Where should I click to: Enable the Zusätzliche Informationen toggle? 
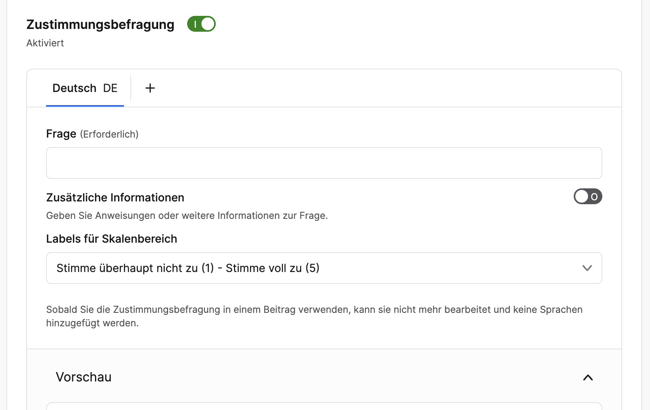tap(588, 196)
